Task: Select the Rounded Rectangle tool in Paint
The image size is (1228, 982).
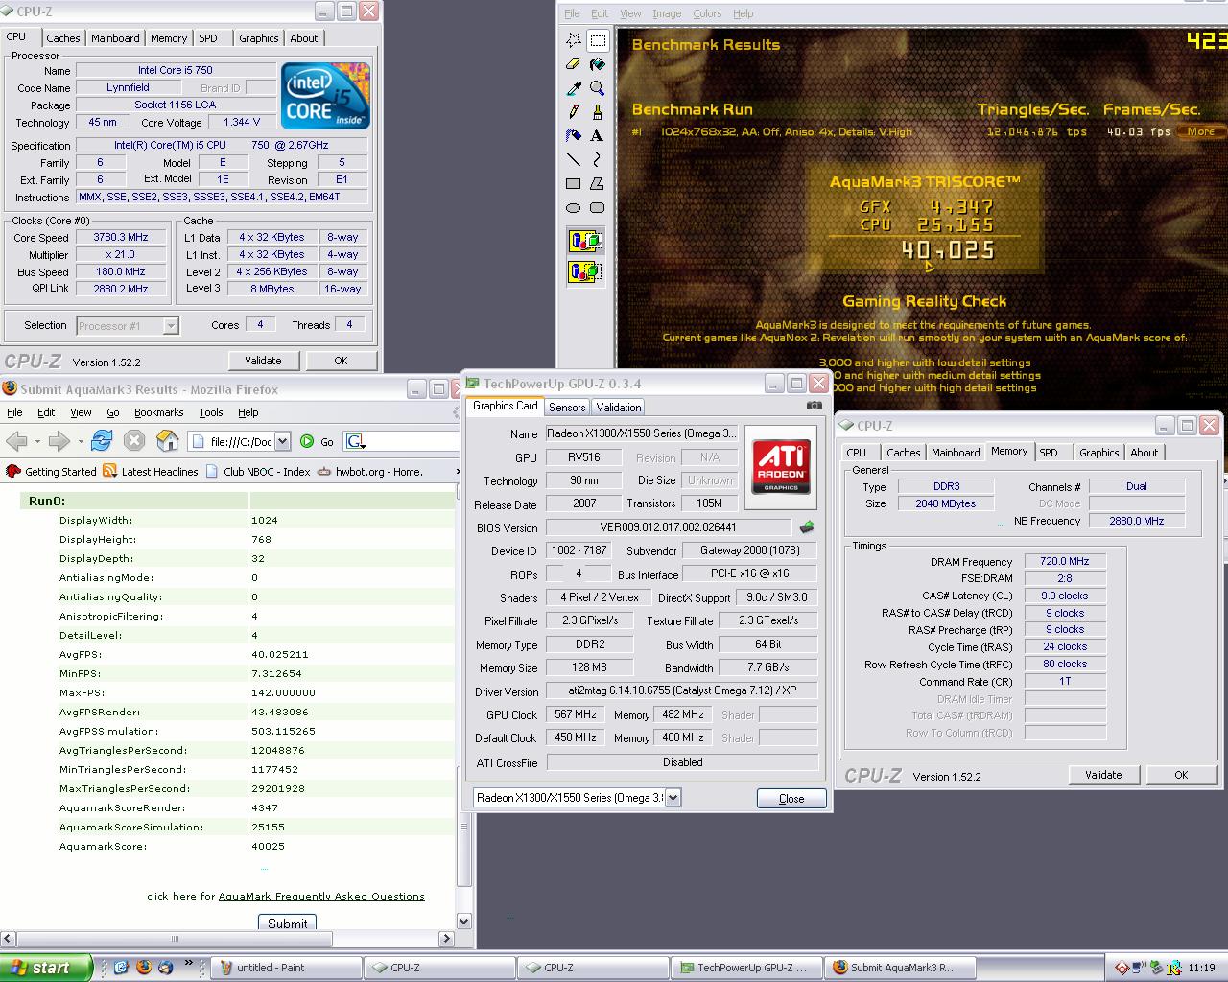Action: pos(598,207)
